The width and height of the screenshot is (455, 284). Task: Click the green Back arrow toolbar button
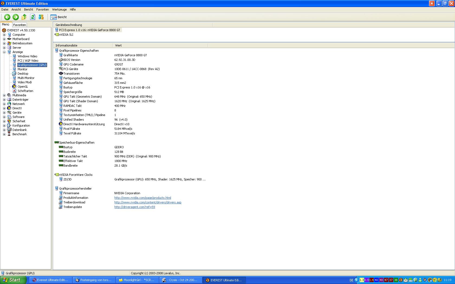click(x=7, y=17)
